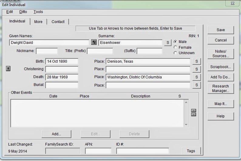Click the Other Events list scroll down arrow

186,125
